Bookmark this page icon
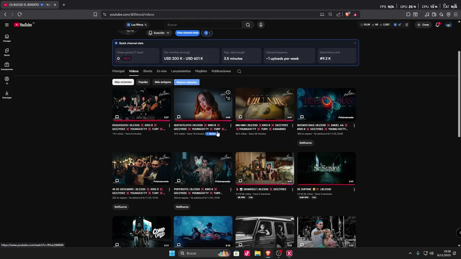This screenshot has width=461, height=259. pyautogui.click(x=95, y=14)
